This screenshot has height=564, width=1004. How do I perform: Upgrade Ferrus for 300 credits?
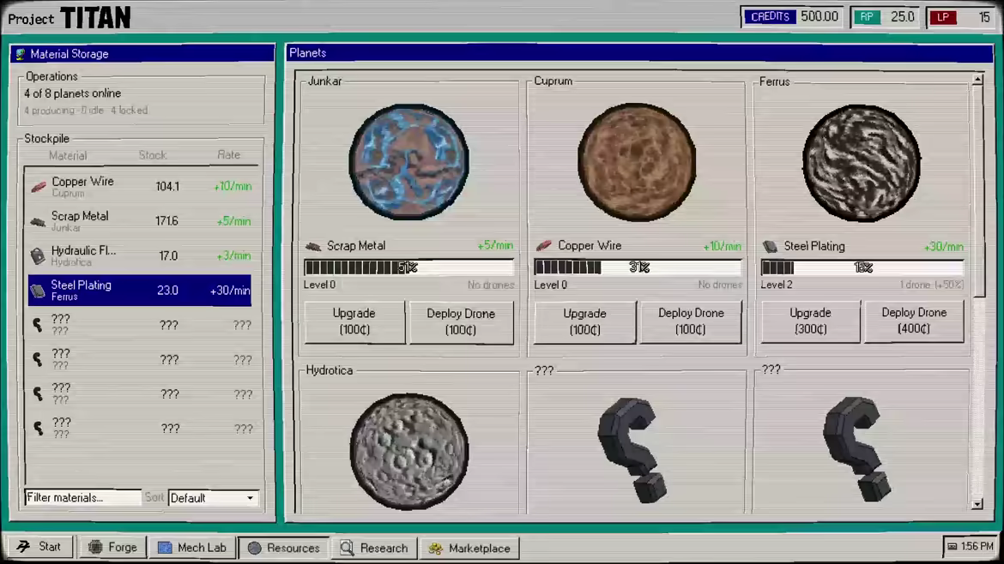click(810, 321)
